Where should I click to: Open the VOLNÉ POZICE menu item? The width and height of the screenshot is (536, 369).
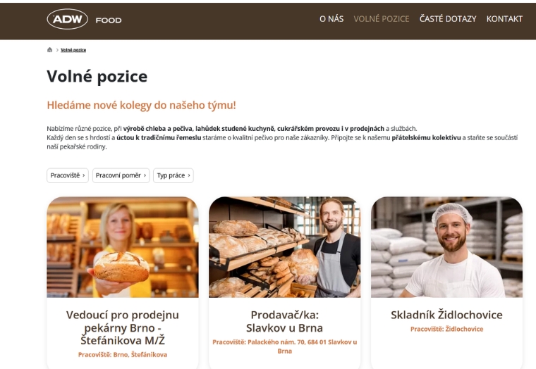point(381,19)
